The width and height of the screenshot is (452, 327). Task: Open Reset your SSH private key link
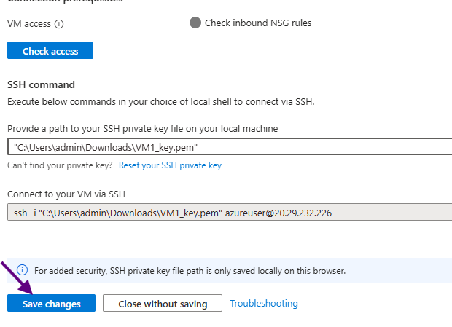point(170,165)
